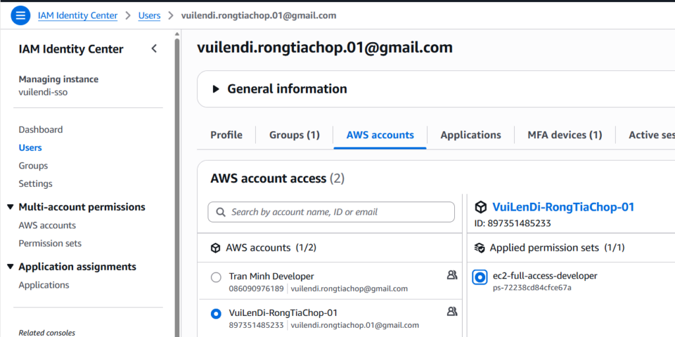Click the Applied permission sets icon

tap(480, 248)
